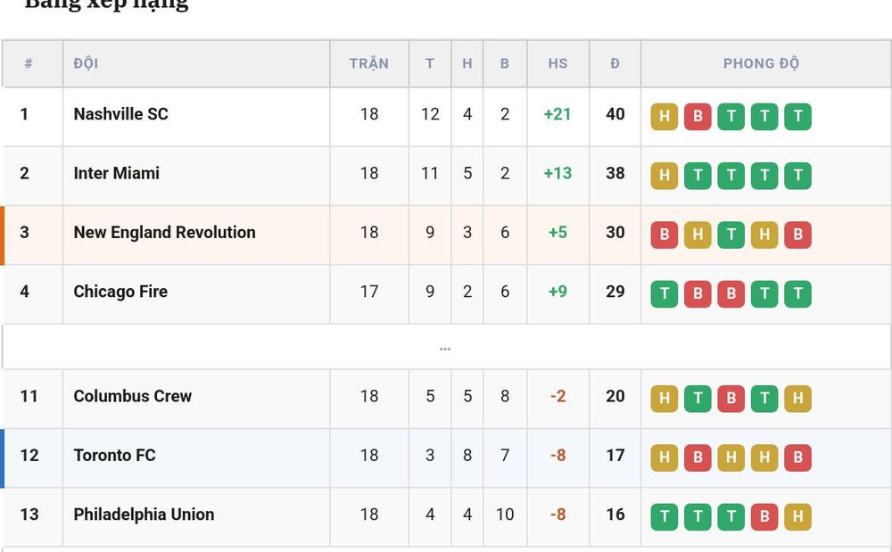Open the Nashville SC team link
892x552 pixels.
click(x=120, y=114)
